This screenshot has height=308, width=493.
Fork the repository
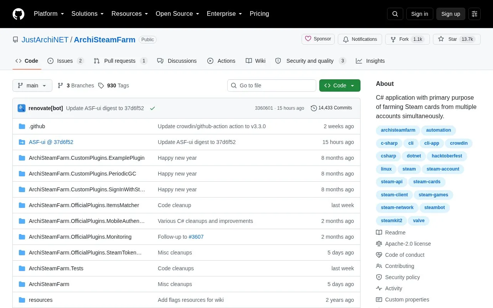tap(407, 39)
